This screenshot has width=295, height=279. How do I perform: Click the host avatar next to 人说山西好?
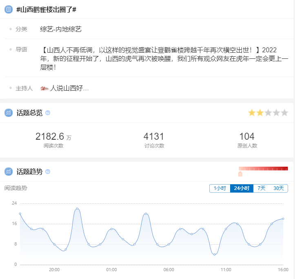[44, 88]
